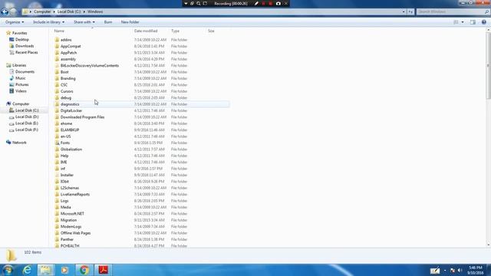Open Share with dropdown
Screen dimensions: 491x276
pyautogui.click(x=84, y=22)
